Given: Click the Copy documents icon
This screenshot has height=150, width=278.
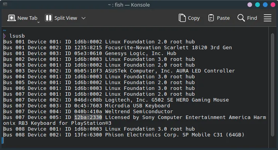Looking at the screenshot, I should pos(182,18).
